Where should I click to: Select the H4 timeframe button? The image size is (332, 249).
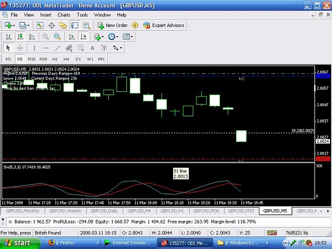(x=66, y=59)
